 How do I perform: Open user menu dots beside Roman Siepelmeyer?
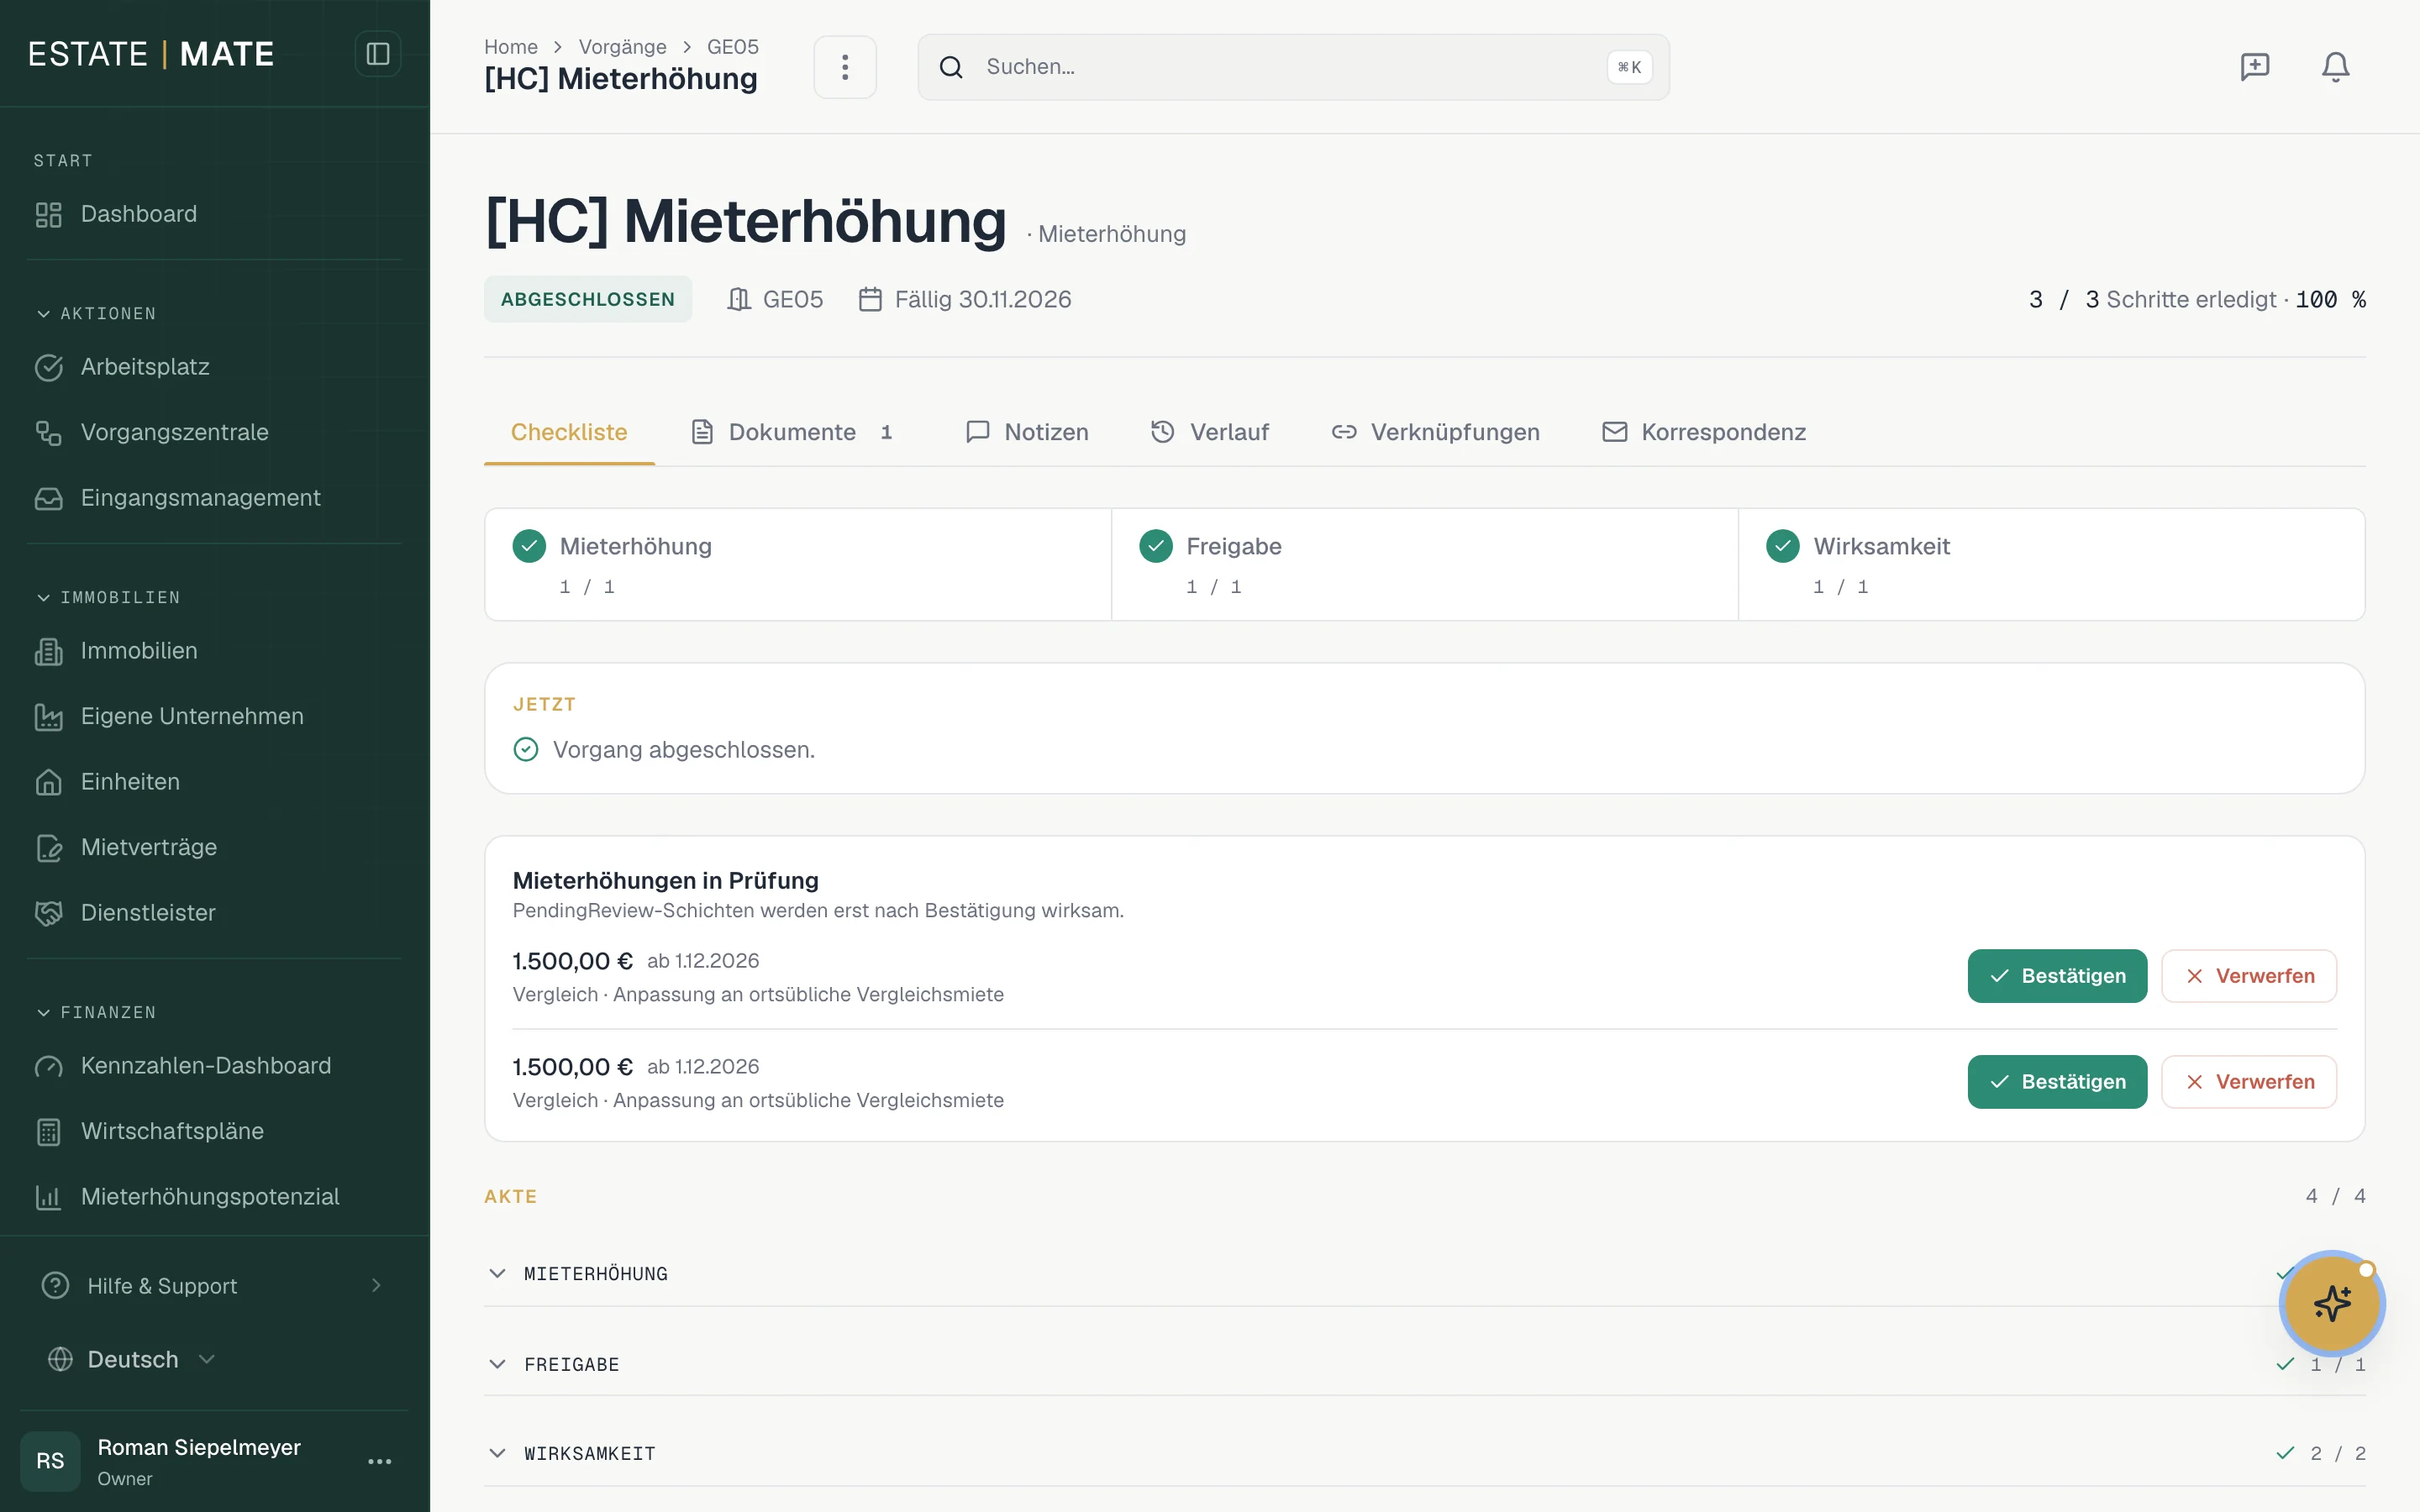point(379,1461)
